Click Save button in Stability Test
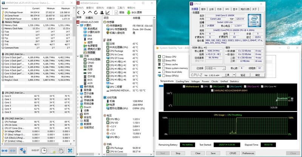Image resolution: width=302 pixels, height=157 pixels. click(213, 153)
